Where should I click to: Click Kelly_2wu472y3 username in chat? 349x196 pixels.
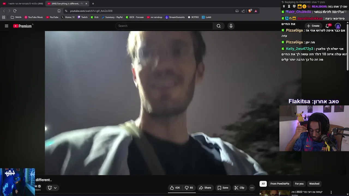click(x=299, y=49)
